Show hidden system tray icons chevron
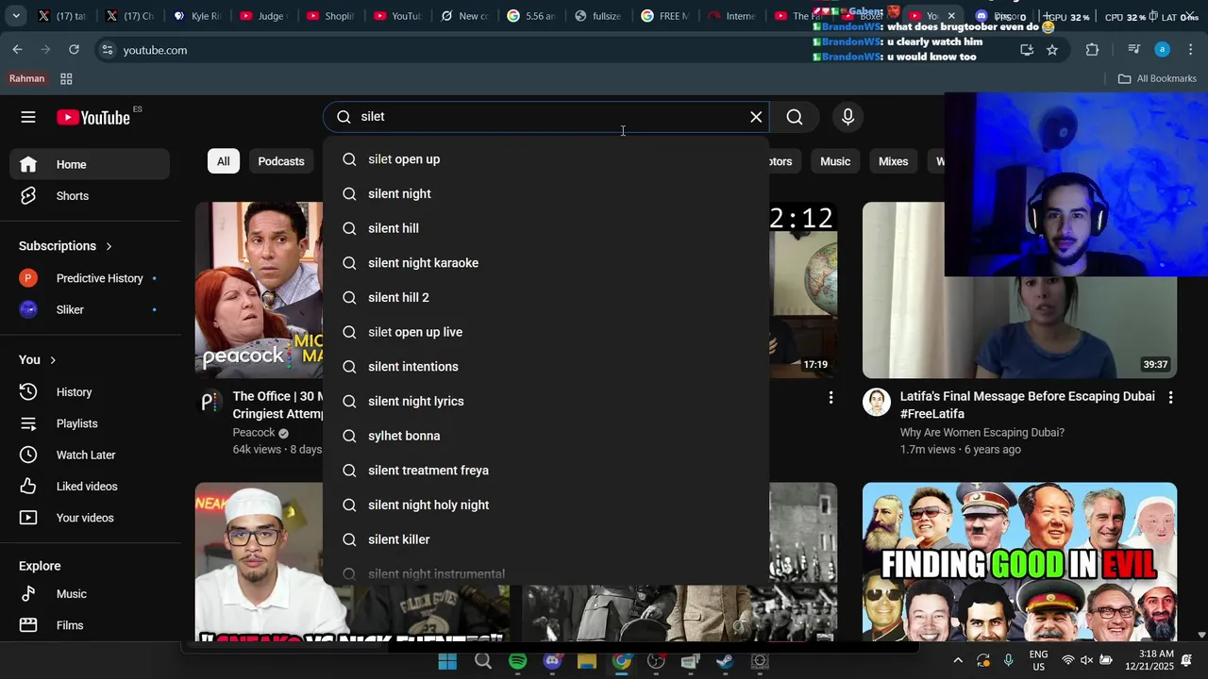Image resolution: width=1208 pixels, height=679 pixels. (x=958, y=661)
